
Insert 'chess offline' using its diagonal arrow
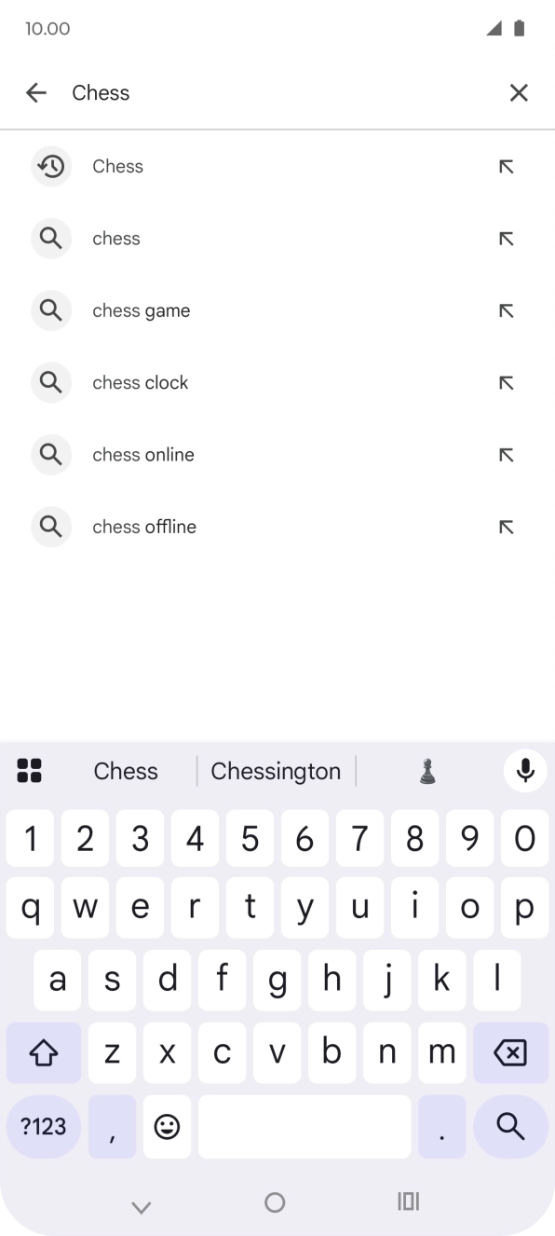click(506, 527)
